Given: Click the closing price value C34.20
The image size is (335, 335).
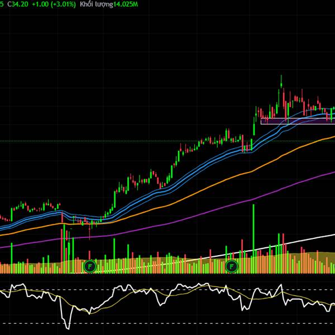Looking at the screenshot, I should click(18, 4).
